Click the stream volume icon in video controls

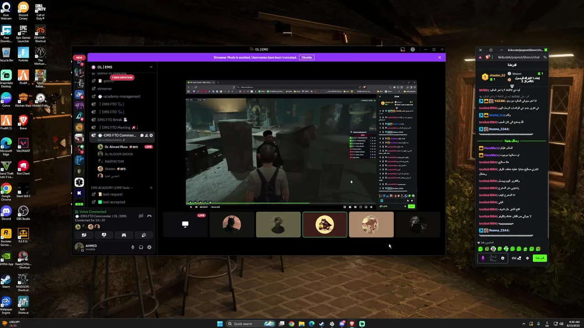(197, 207)
